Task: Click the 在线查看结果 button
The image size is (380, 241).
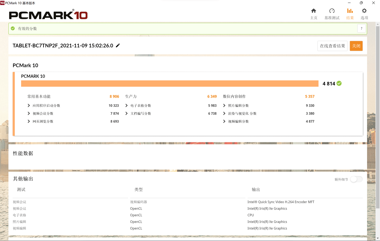Action: point(332,46)
